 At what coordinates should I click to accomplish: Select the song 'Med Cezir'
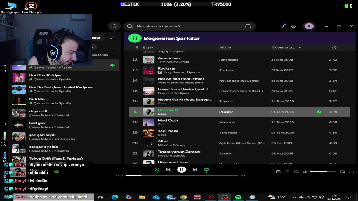[x=168, y=120]
